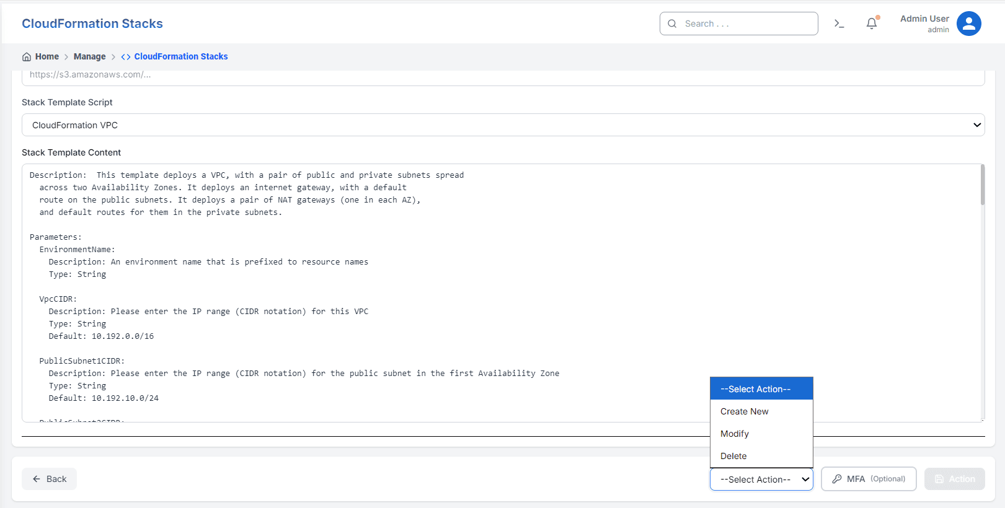Open the Home breadcrumb link
This screenshot has height=508, width=1005.
[x=47, y=56]
